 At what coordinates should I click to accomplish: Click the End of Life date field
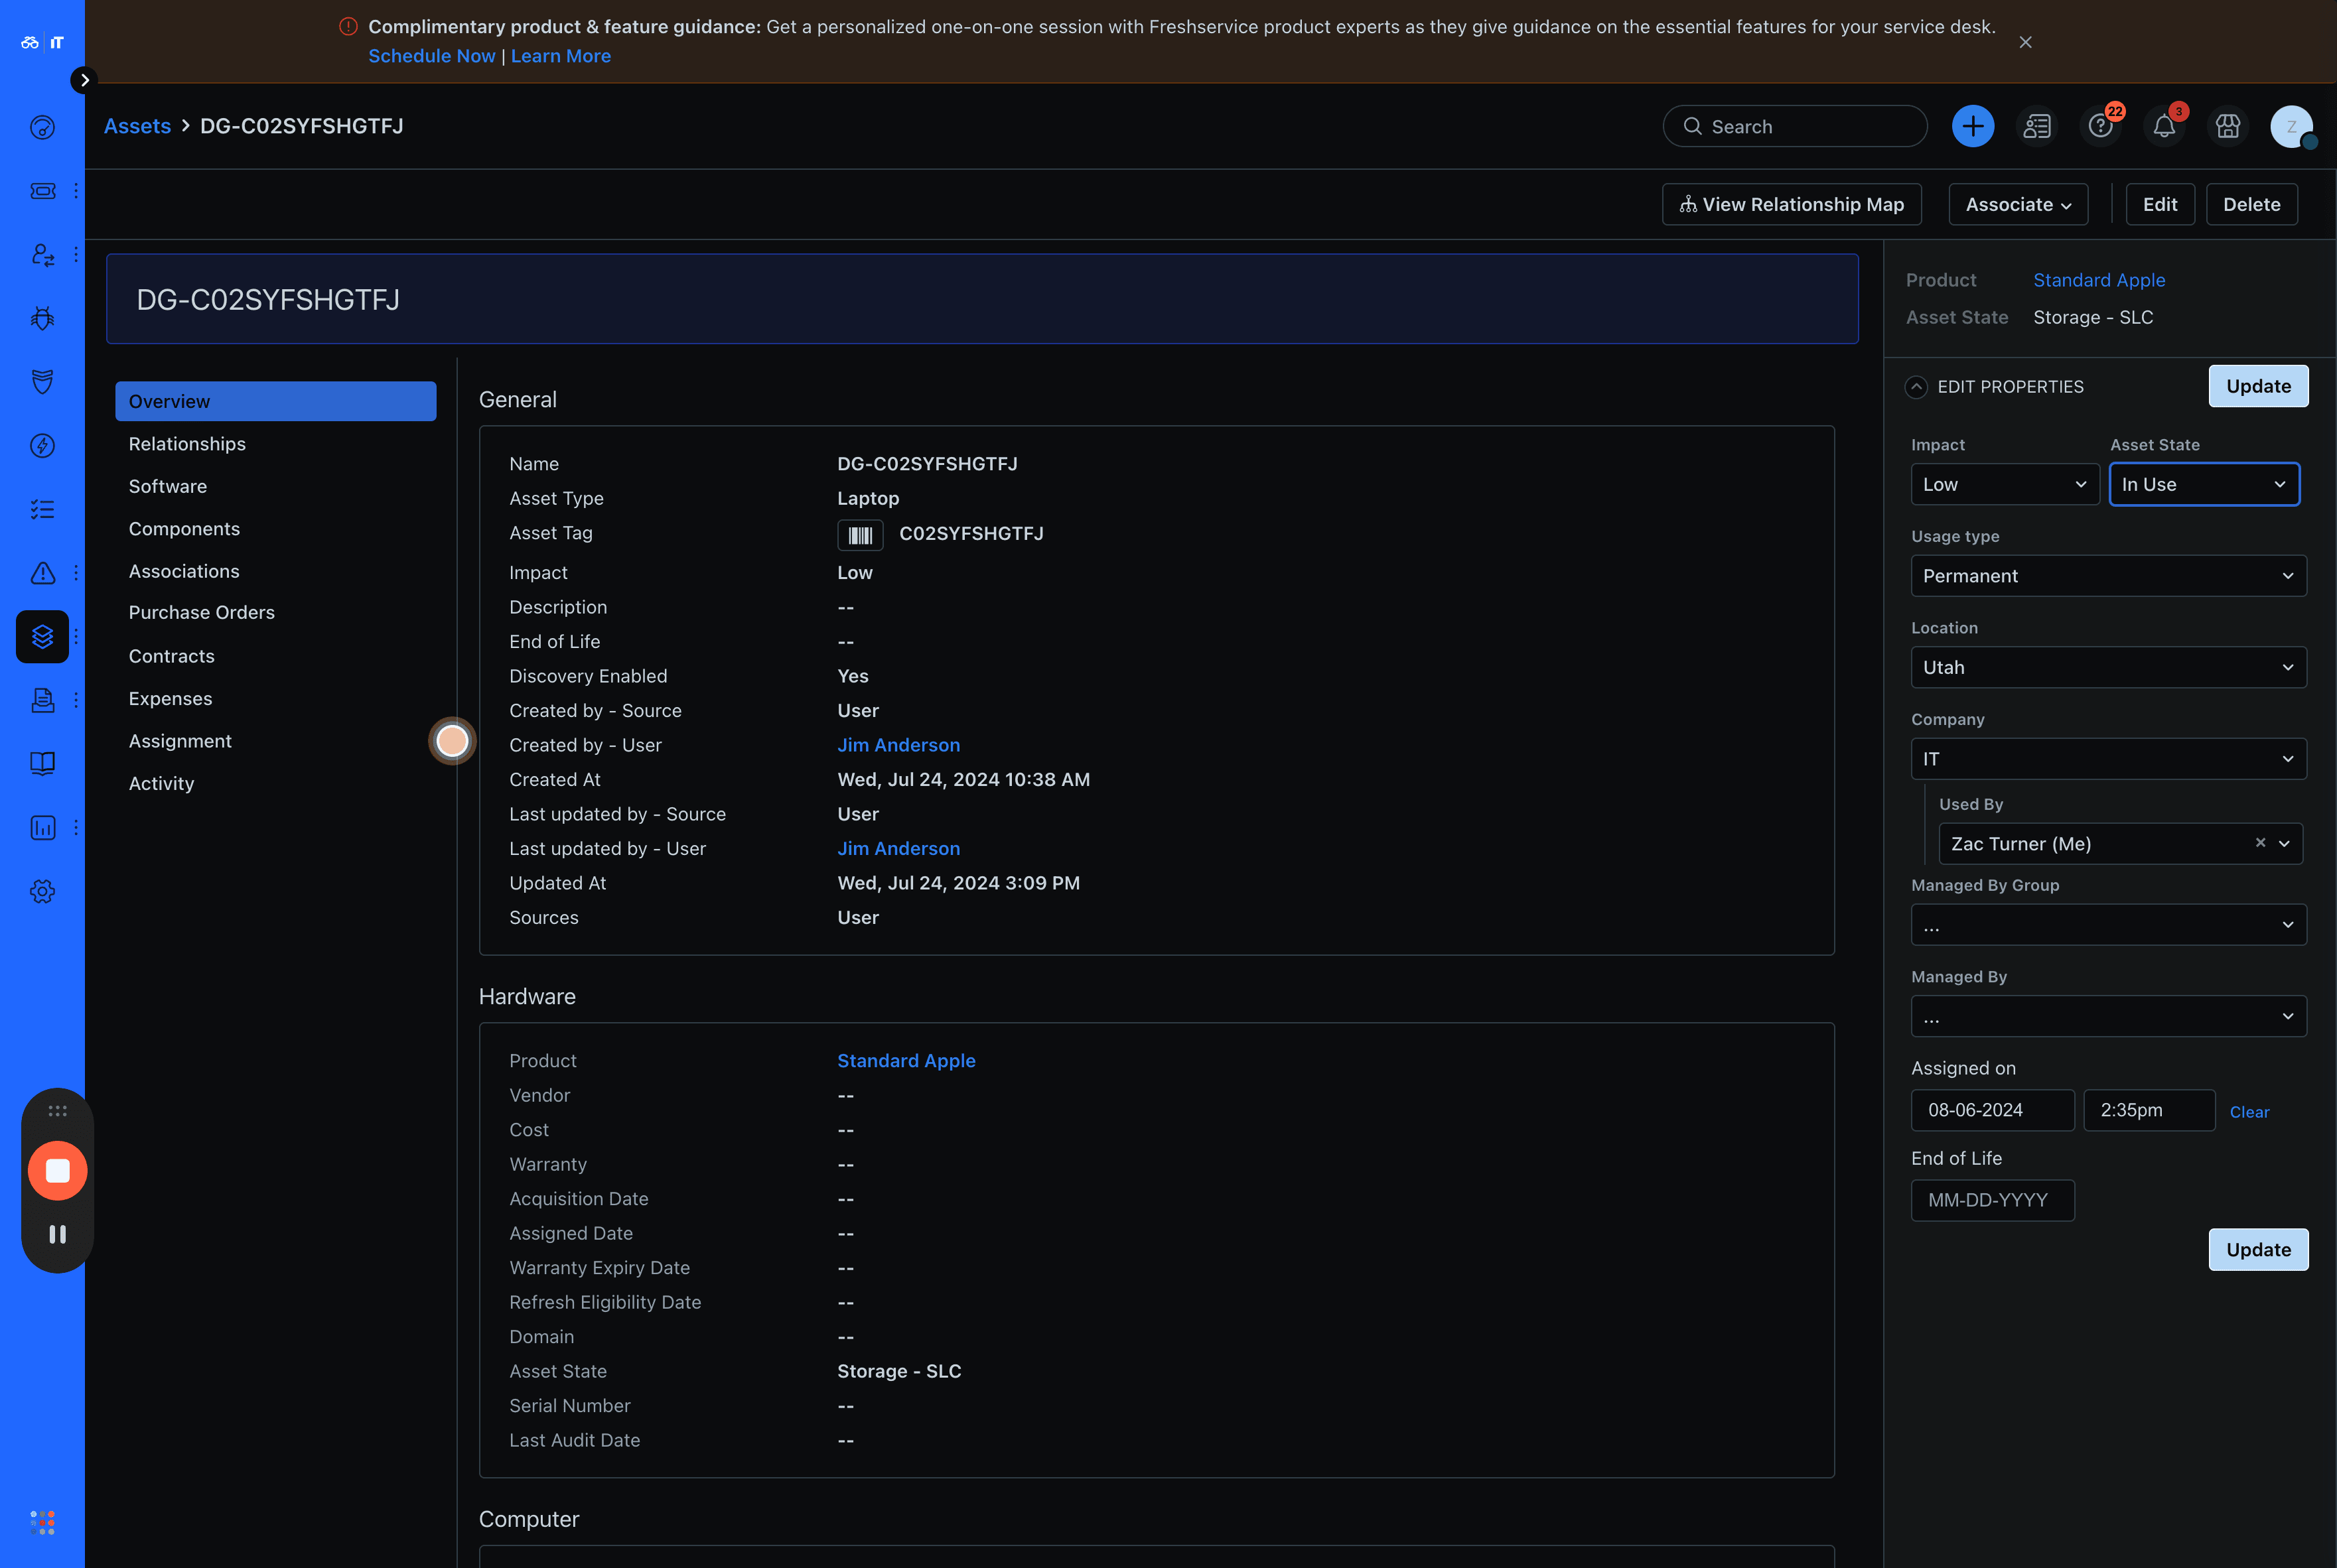coord(1992,1200)
